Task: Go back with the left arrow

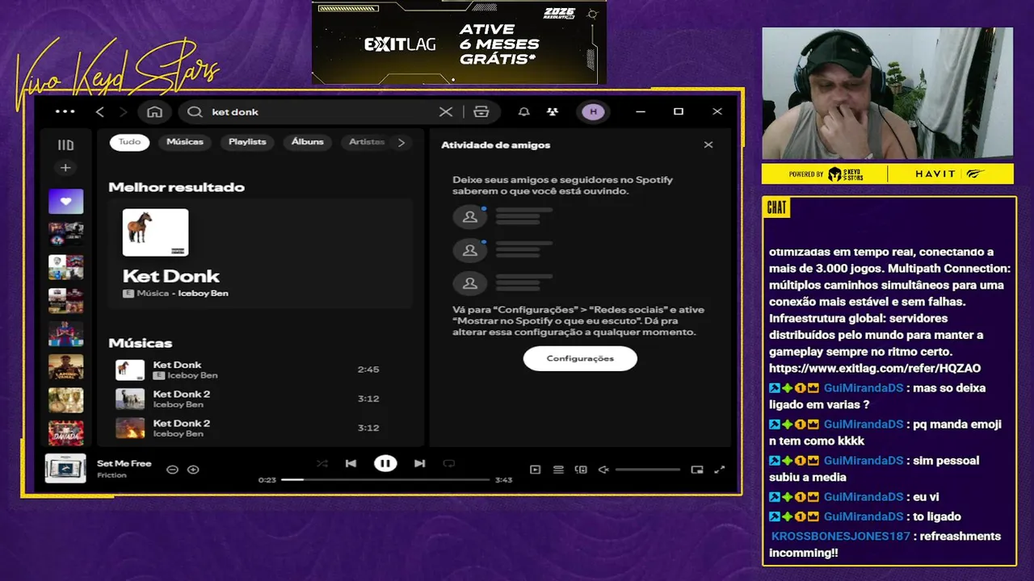Action: click(100, 112)
